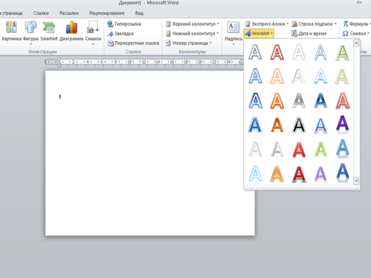Add a Гиперссылка hyperlink
The width and height of the screenshot is (371, 278).
[x=125, y=24]
